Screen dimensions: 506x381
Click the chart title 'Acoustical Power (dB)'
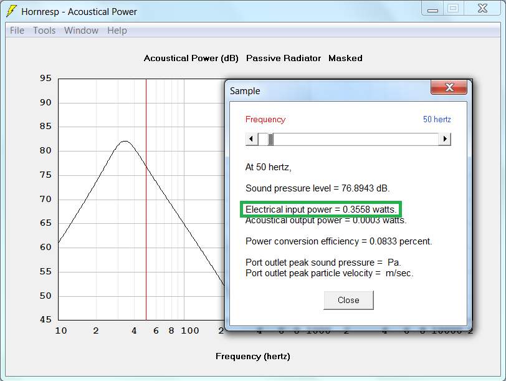pos(191,59)
